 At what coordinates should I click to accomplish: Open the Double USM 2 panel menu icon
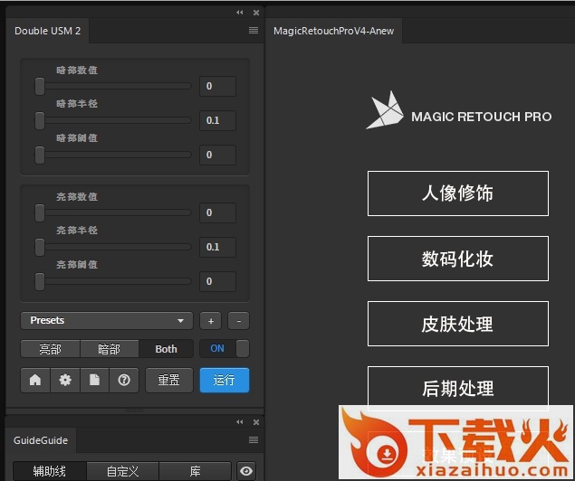coord(254,31)
